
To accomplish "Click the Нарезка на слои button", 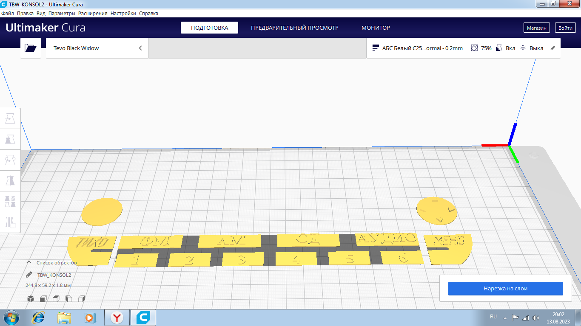I will tap(505, 288).
